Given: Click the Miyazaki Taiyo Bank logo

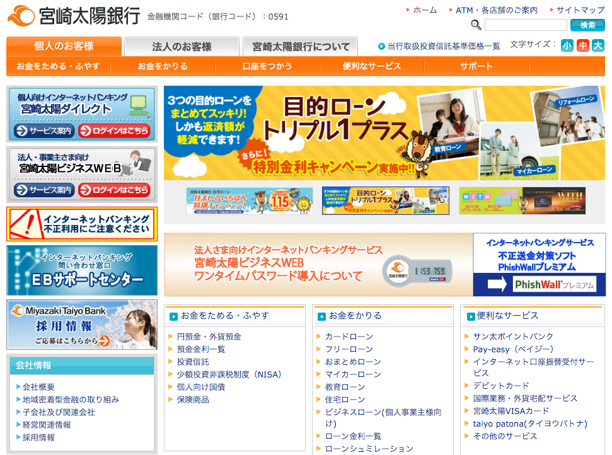Looking at the screenshot, I should click(73, 16).
